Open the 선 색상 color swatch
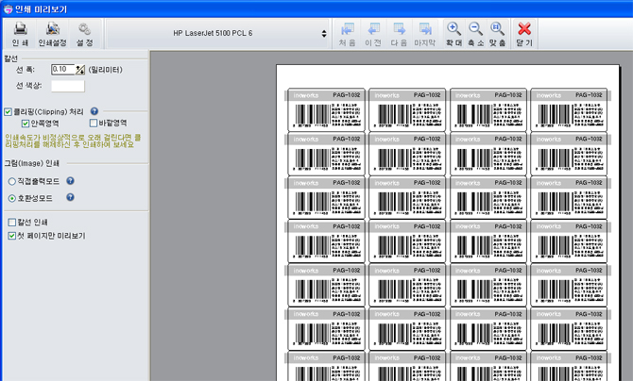This screenshot has height=381, width=633. 68,86
